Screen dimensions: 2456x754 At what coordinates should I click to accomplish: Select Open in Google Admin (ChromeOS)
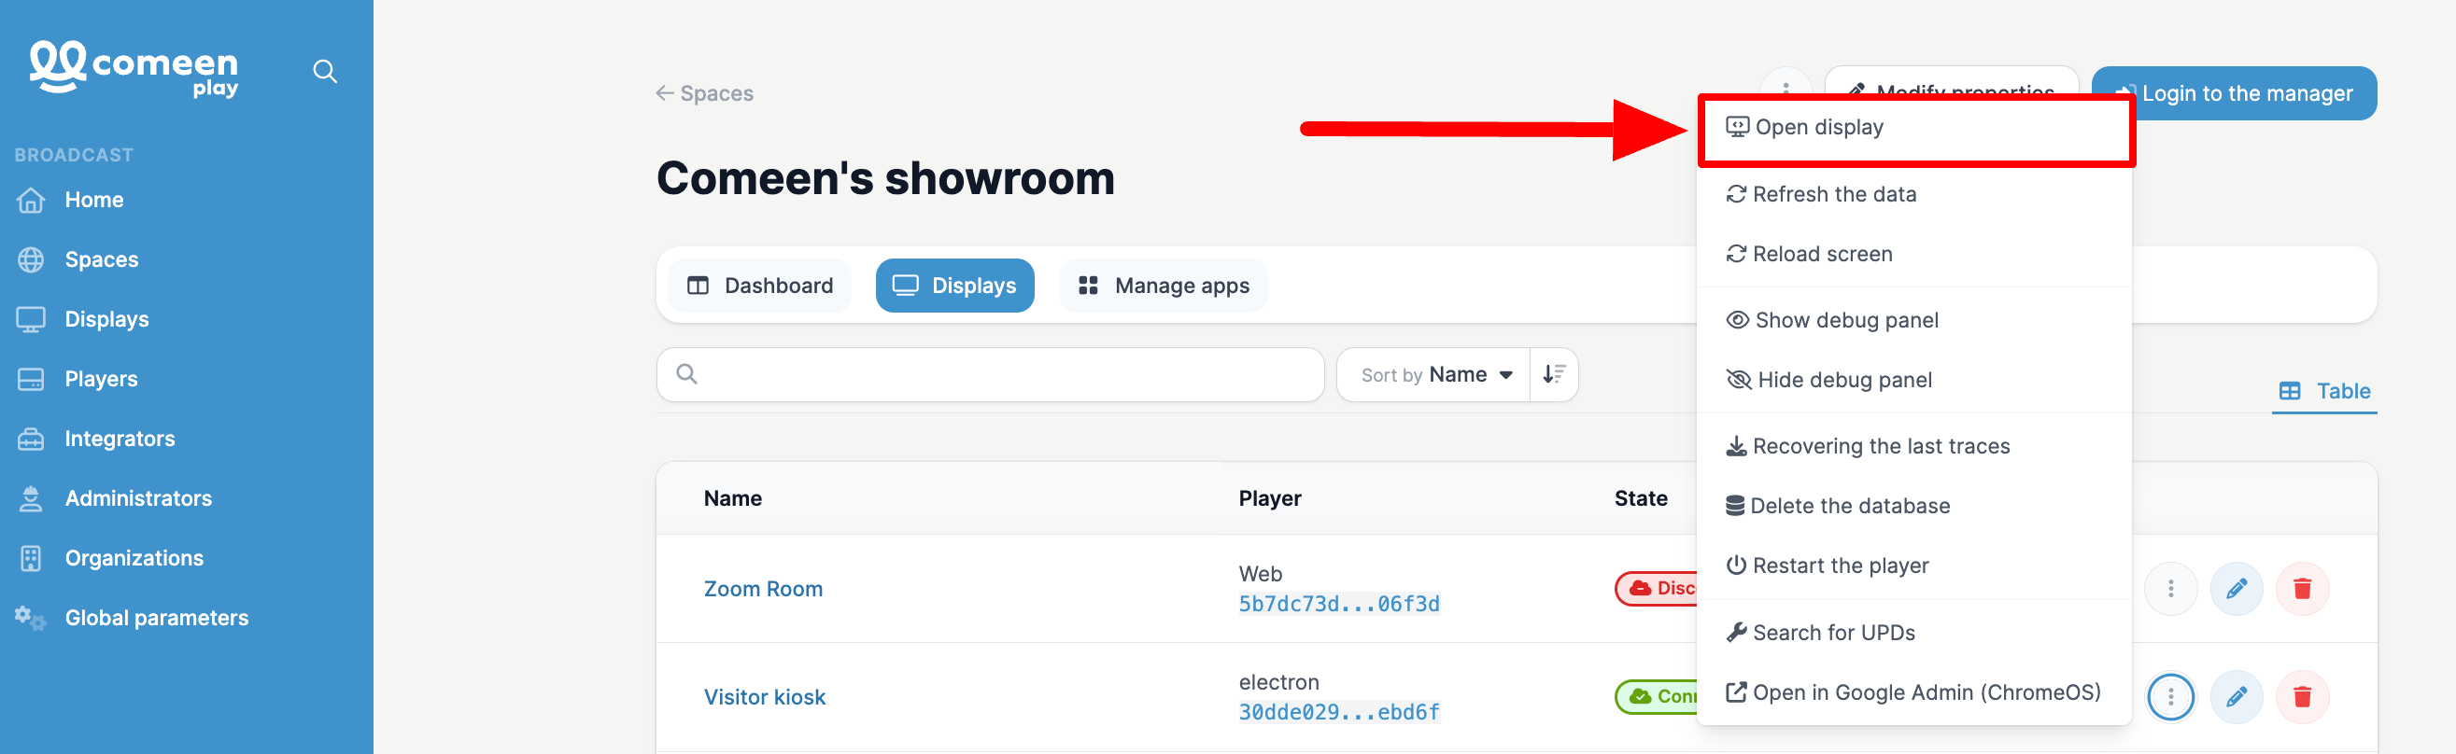(x=1914, y=693)
